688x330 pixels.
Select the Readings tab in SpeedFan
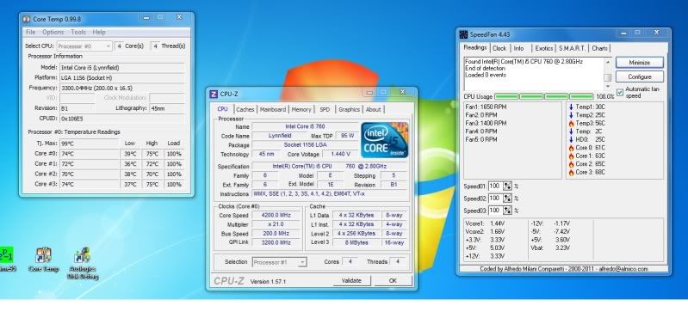coord(475,48)
